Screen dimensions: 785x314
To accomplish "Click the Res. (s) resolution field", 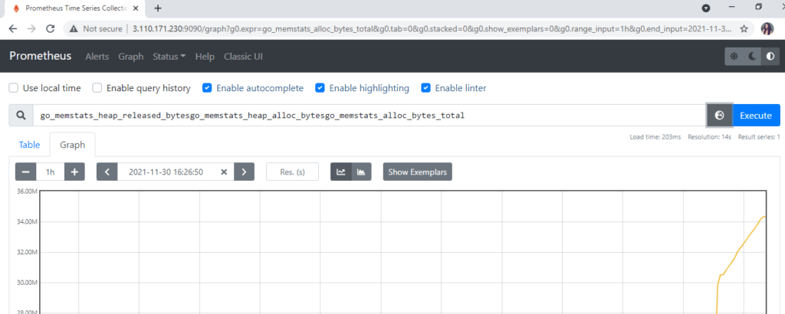I will point(293,172).
